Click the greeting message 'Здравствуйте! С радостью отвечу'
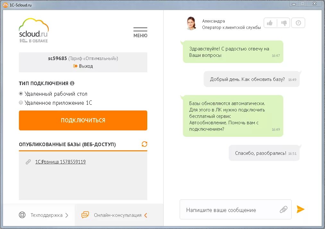The image size is (325, 229). [233, 52]
